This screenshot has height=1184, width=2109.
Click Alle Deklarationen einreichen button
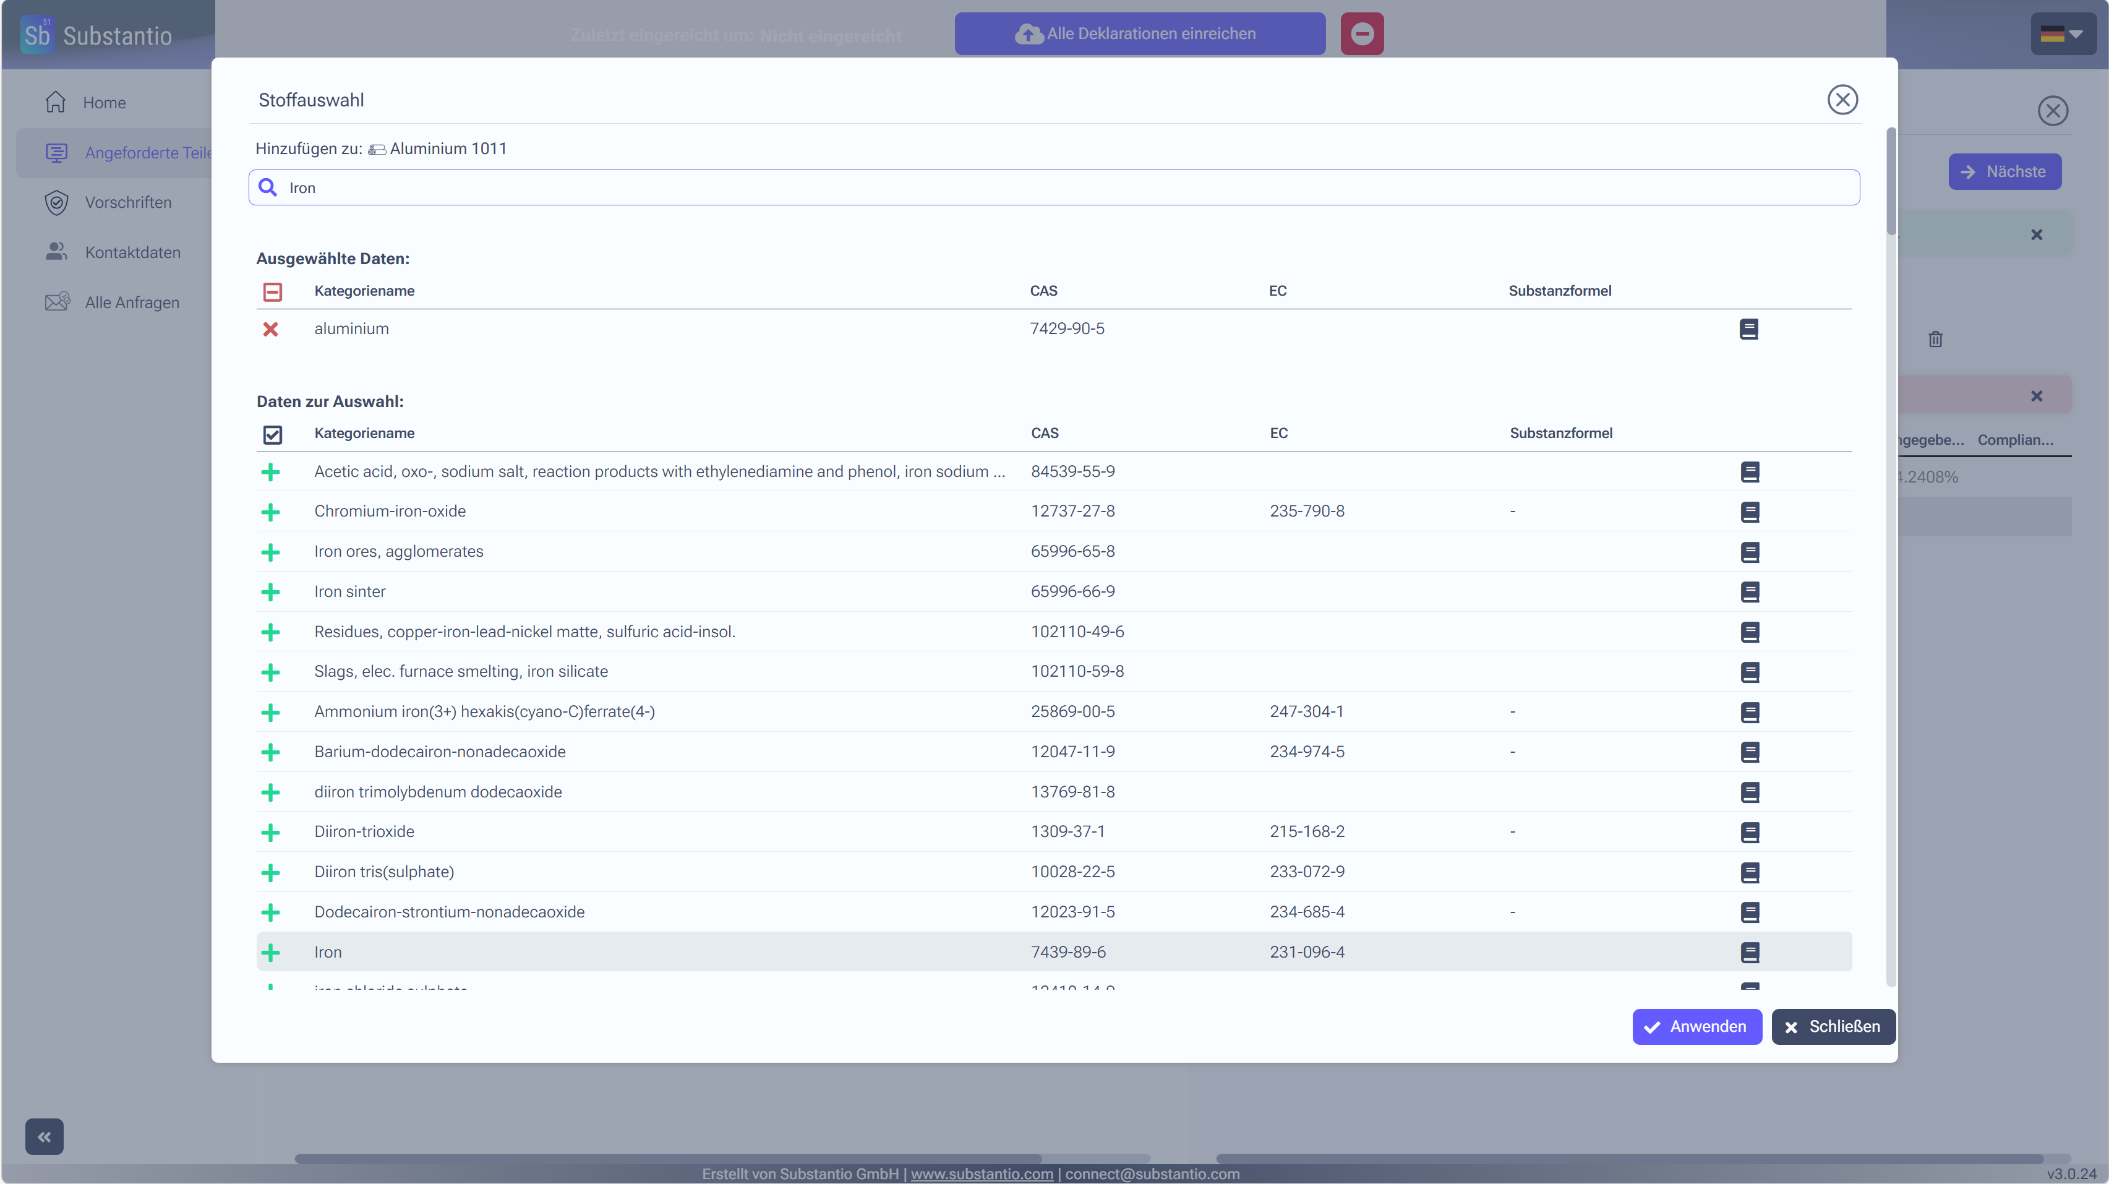click(x=1140, y=33)
